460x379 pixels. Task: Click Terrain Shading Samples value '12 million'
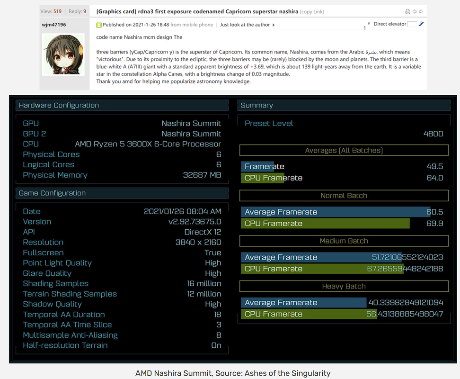pyautogui.click(x=204, y=294)
